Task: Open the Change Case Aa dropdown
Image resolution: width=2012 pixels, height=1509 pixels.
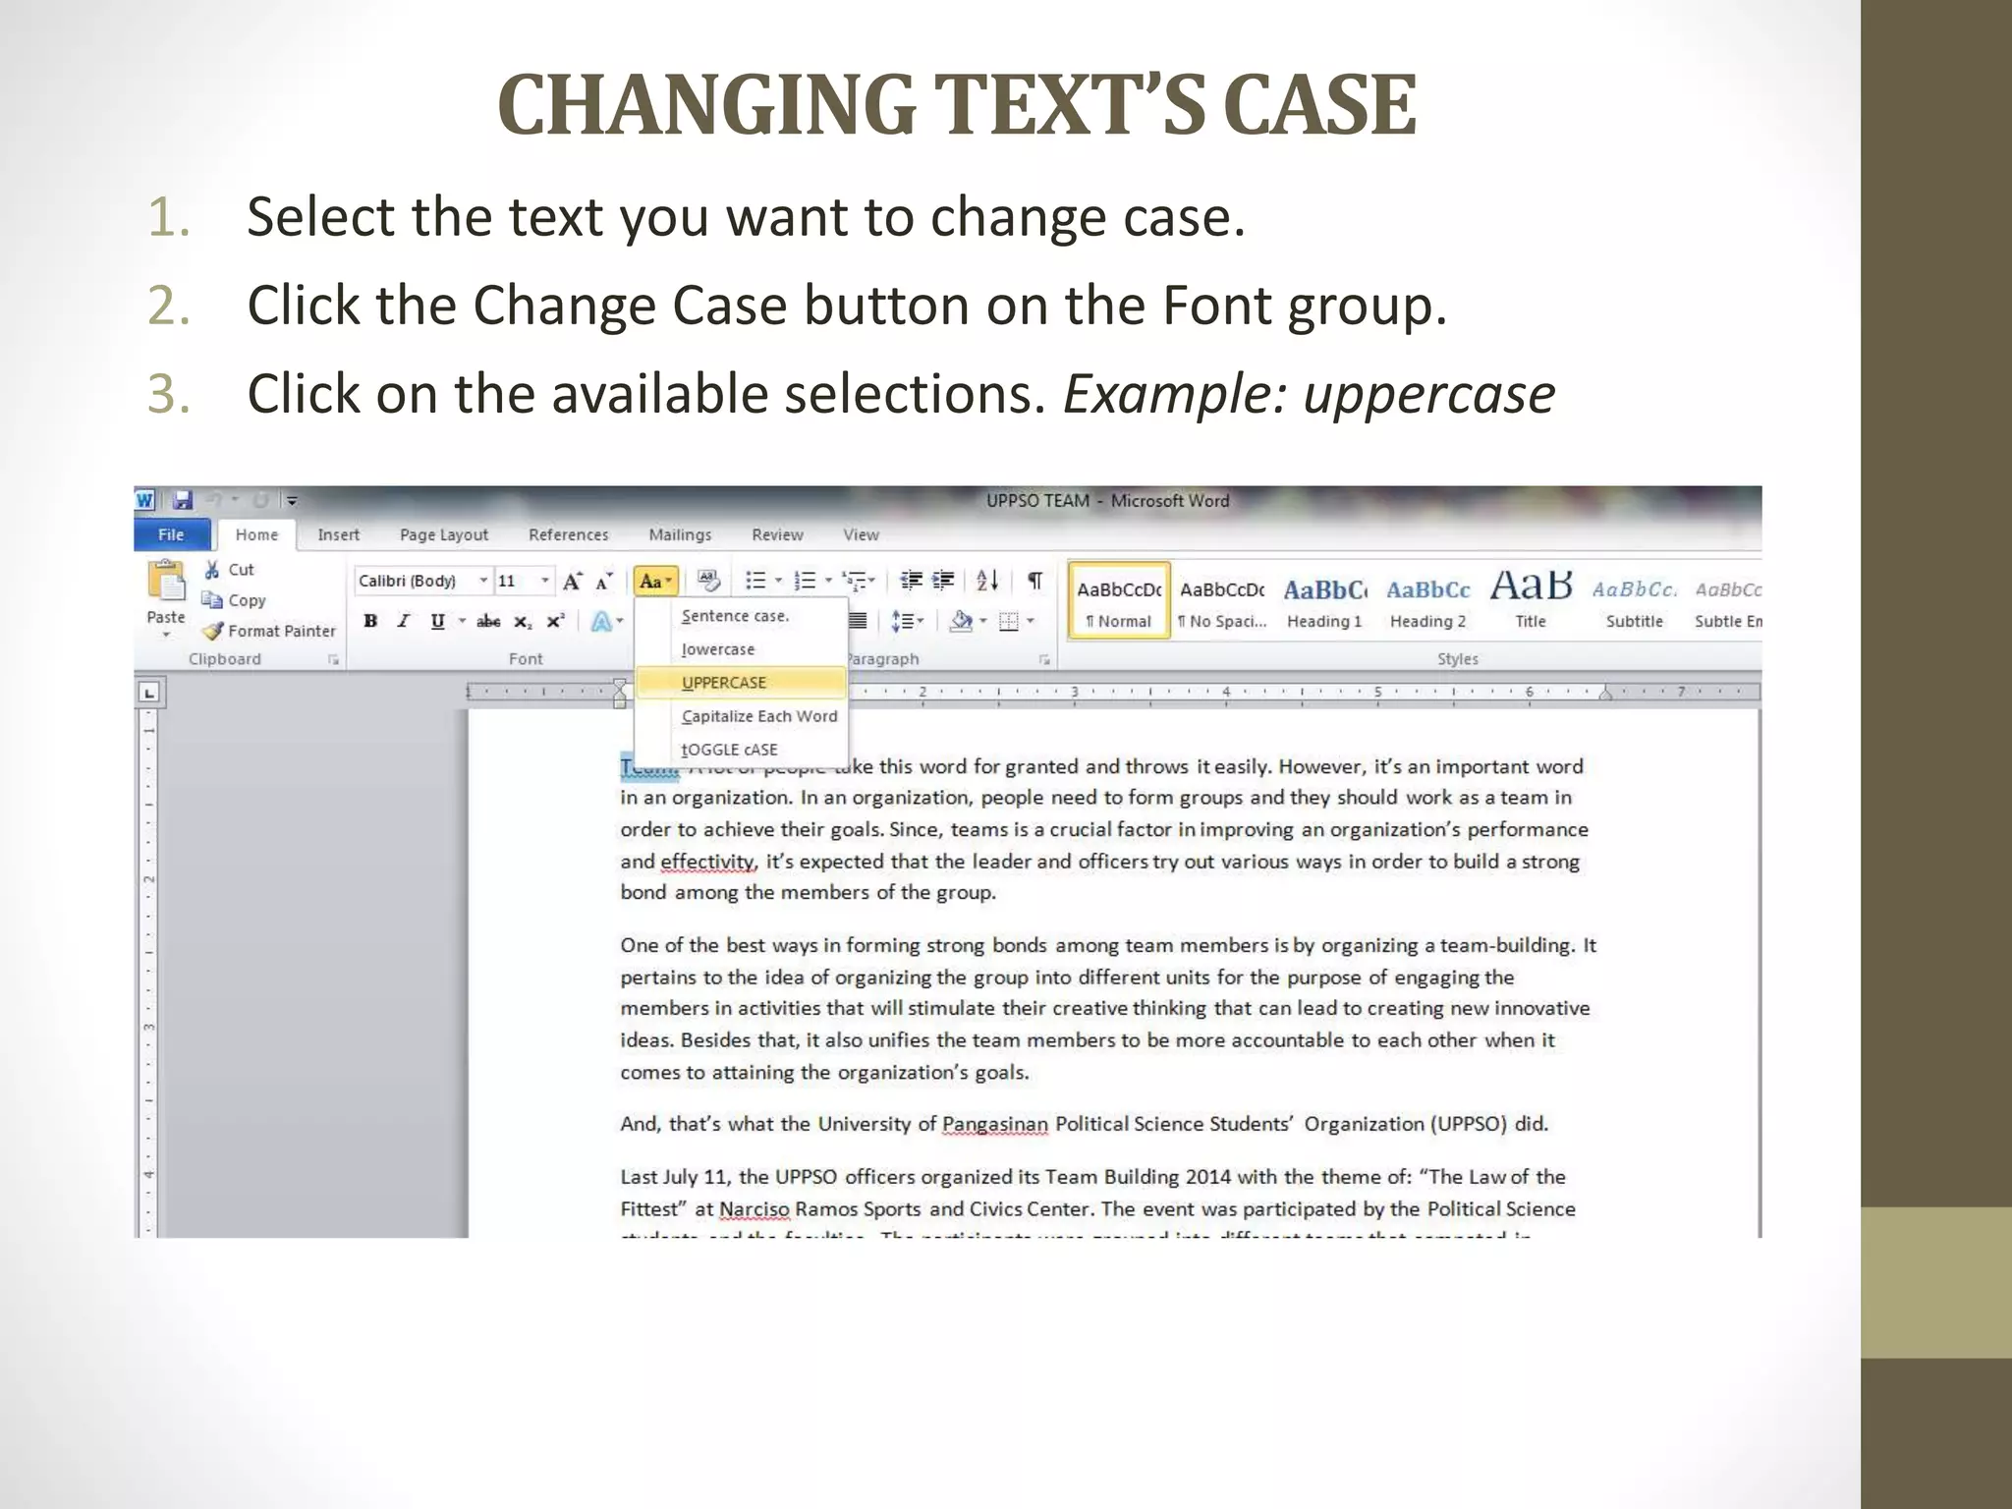Action: click(x=655, y=581)
